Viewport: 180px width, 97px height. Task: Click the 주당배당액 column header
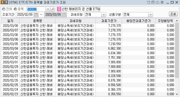(x=165, y=21)
